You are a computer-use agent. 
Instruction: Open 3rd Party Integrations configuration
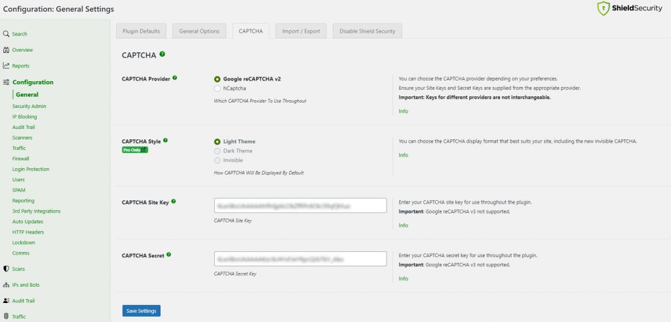(x=37, y=211)
